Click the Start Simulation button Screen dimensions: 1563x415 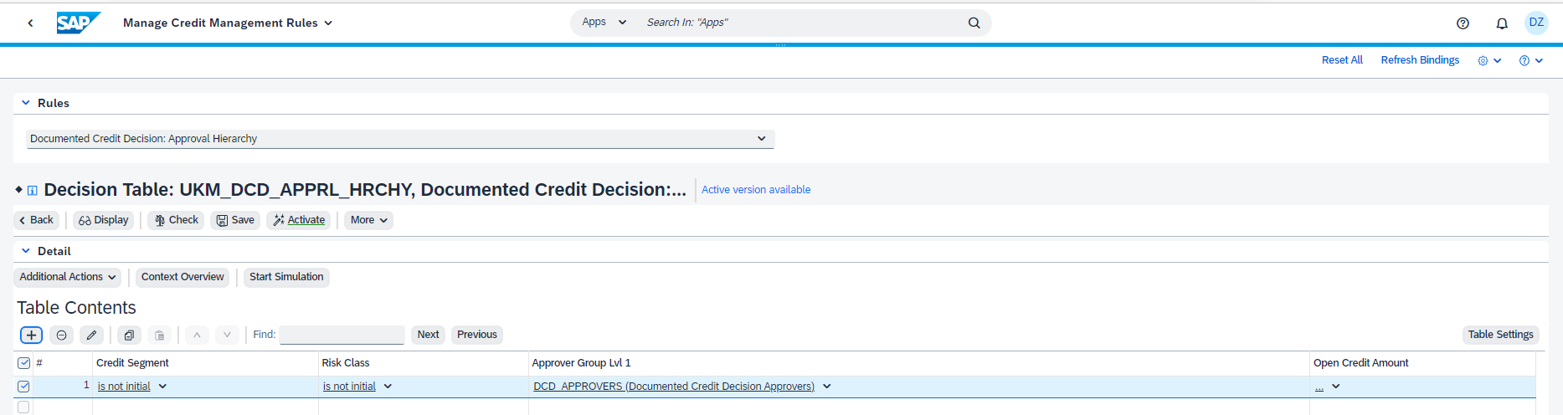click(x=286, y=277)
